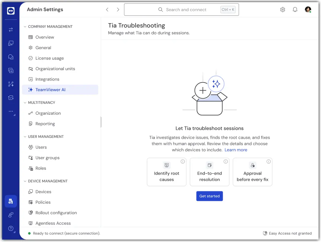
Task: Open the help question mark icon
Action: pos(11,228)
